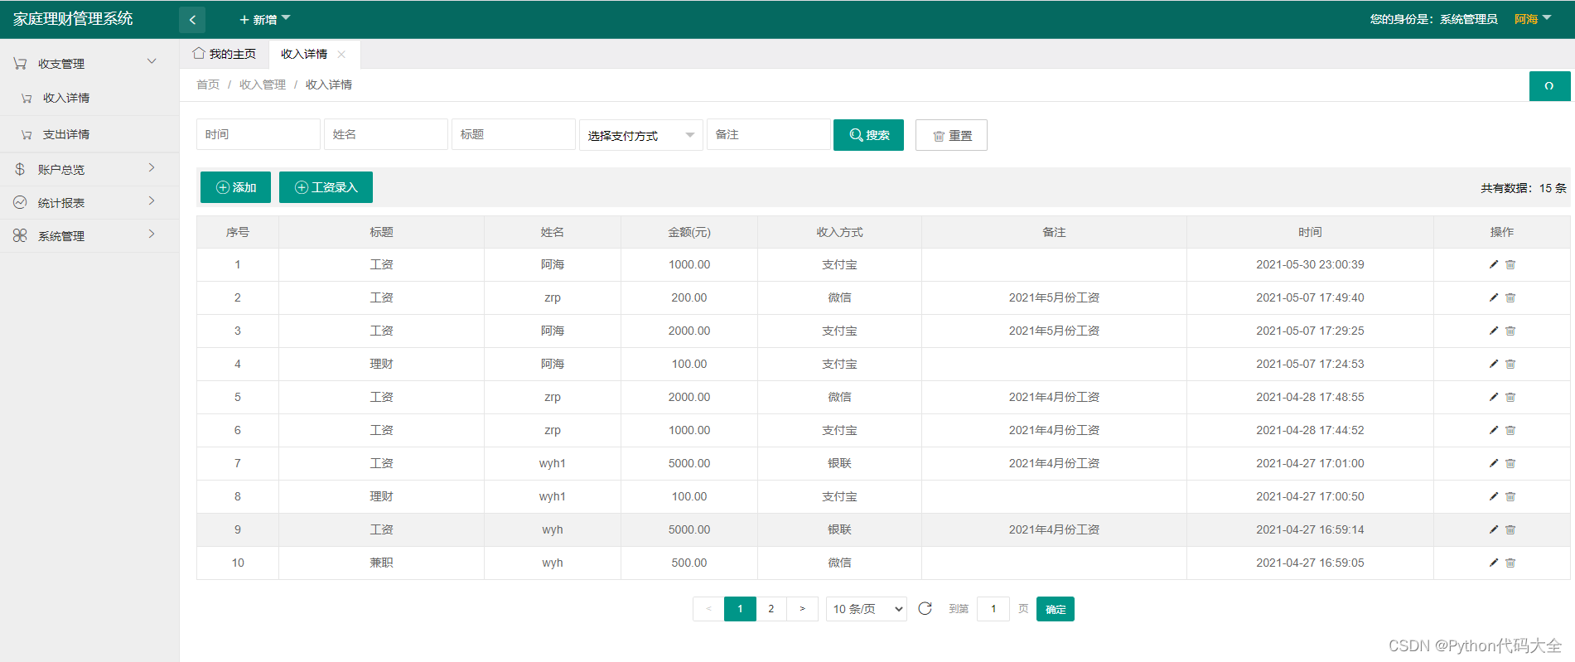This screenshot has width=1575, height=662.
Task: Delete the record dated 2021-04-28 17:44:52
Action: [1510, 430]
